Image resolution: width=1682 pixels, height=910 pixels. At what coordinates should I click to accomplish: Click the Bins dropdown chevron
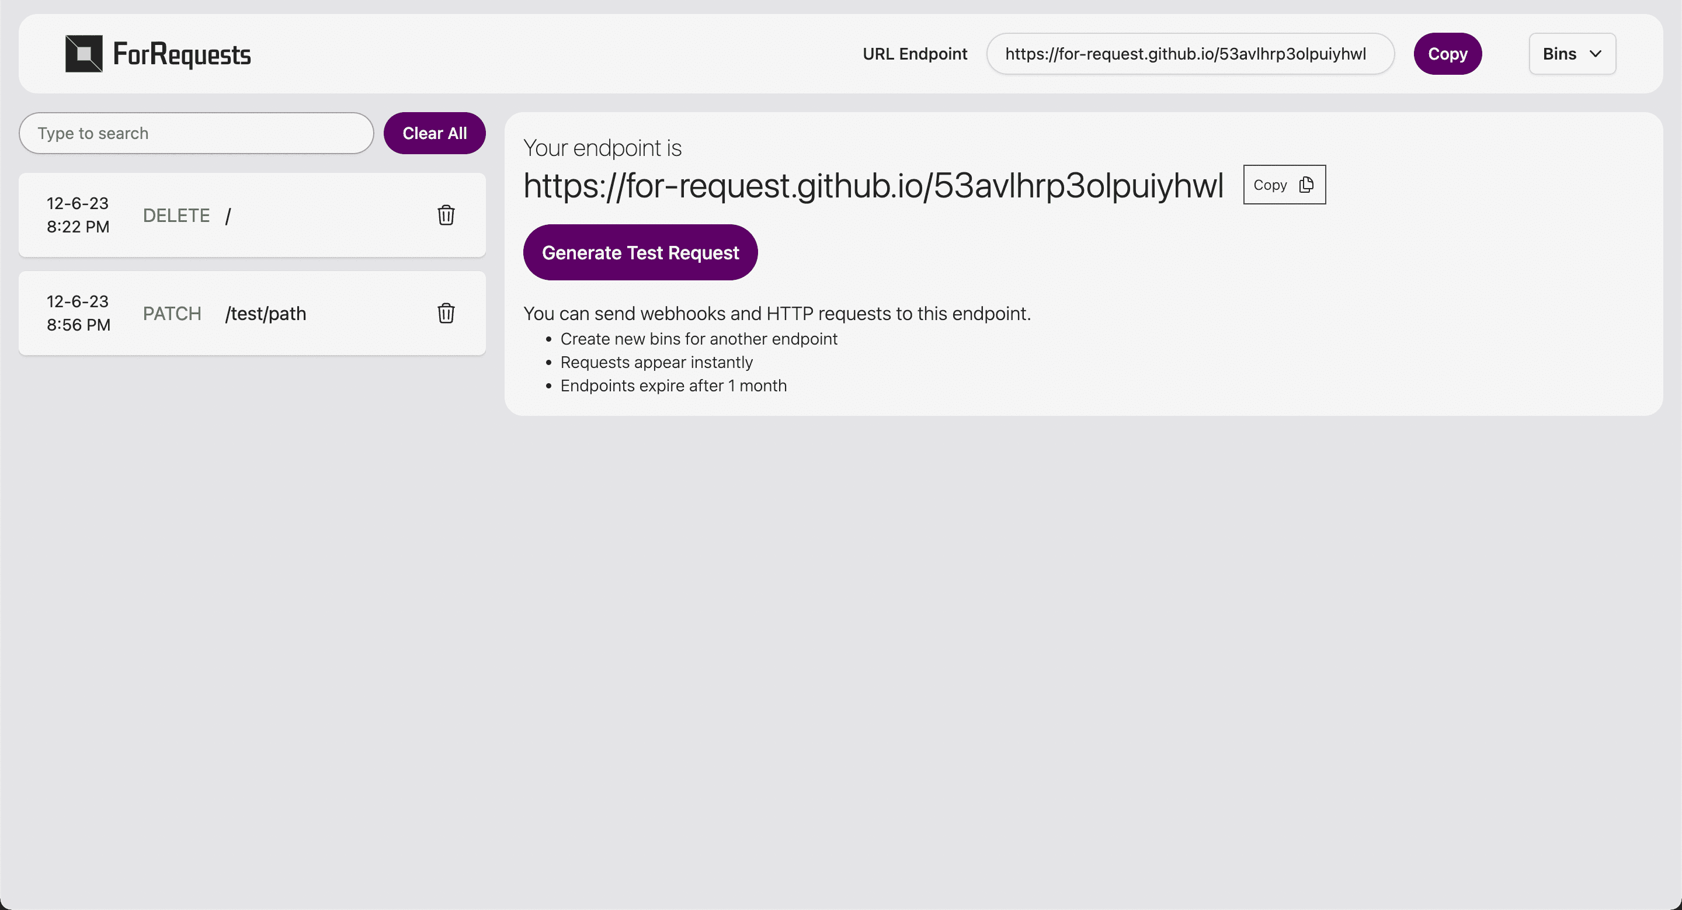1596,54
